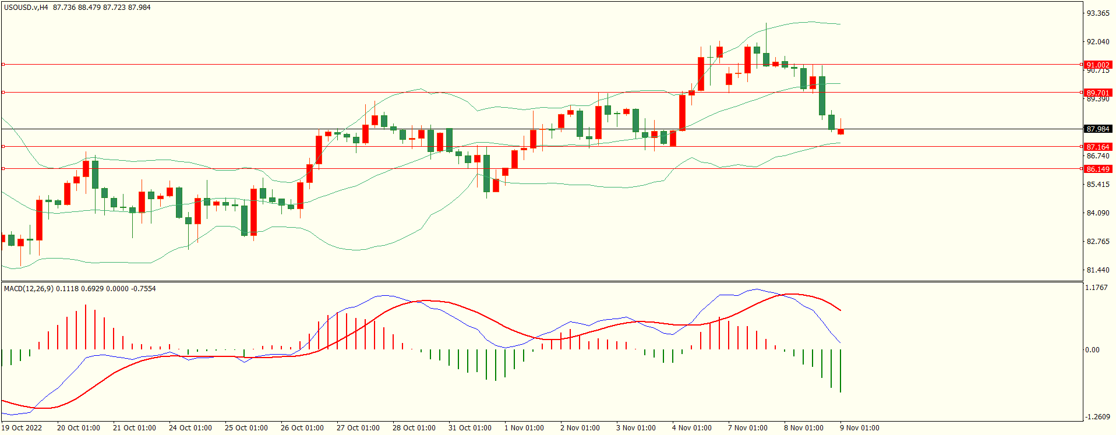Click the 19 Oct 2022 date label
This screenshot has height=435, width=1116.
pyautogui.click(x=22, y=428)
